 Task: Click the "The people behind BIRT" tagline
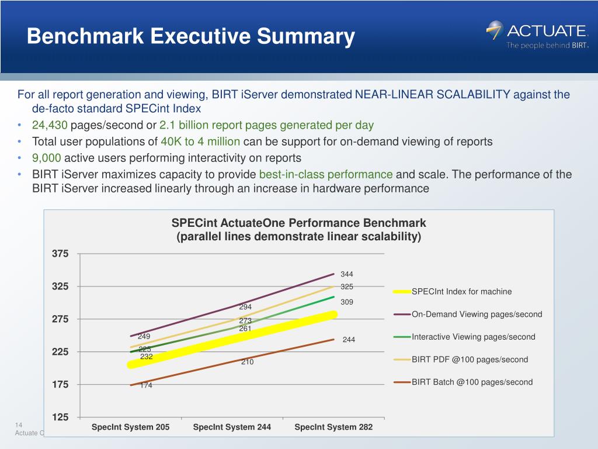pos(547,46)
